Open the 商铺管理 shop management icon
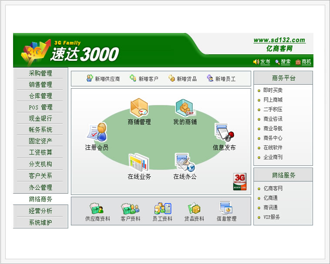 [139, 107]
